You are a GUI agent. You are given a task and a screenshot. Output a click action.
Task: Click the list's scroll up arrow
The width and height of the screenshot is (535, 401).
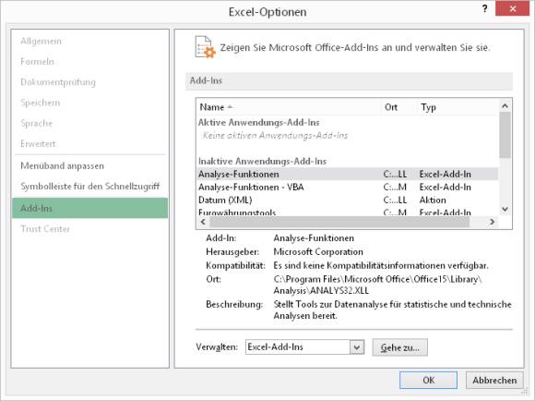(505, 106)
